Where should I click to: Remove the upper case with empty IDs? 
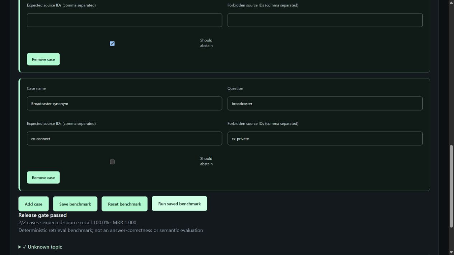coord(43,59)
